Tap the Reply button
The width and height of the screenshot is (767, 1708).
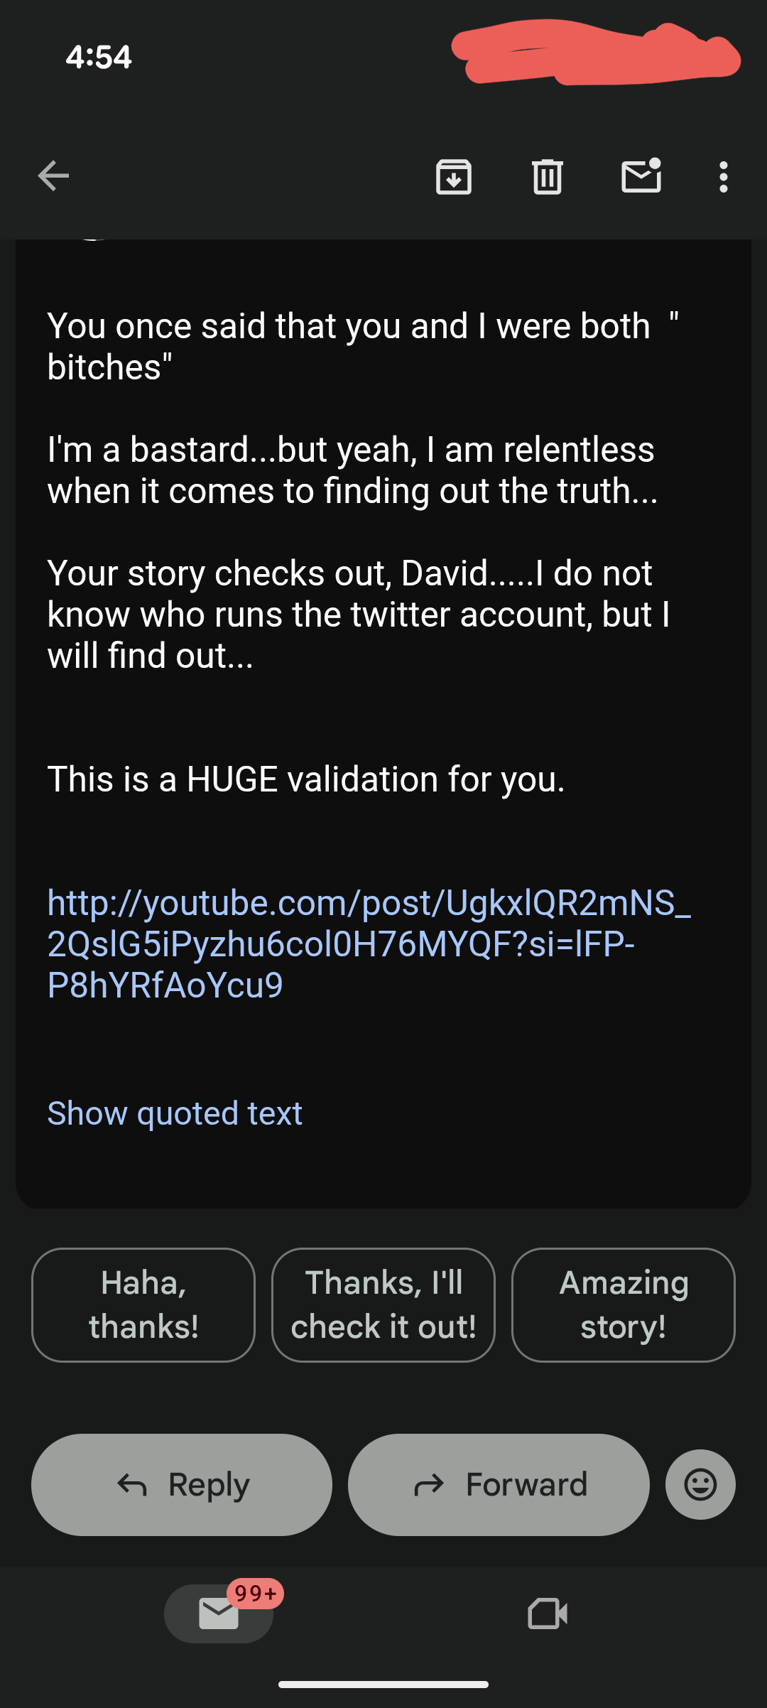(182, 1484)
